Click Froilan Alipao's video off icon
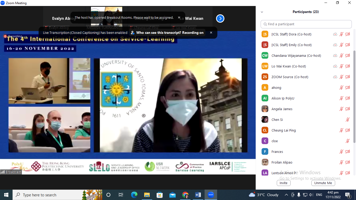Image resolution: width=356 pixels, height=200 pixels. tap(348, 162)
